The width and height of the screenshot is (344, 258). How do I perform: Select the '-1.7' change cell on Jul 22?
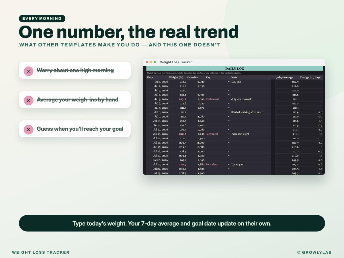311,169
